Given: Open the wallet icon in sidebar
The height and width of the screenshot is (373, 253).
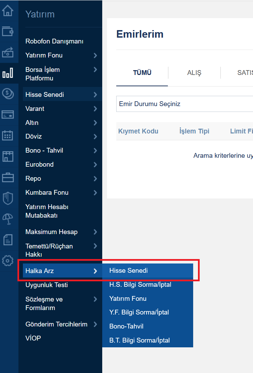Looking at the screenshot, I should coord(8,31).
